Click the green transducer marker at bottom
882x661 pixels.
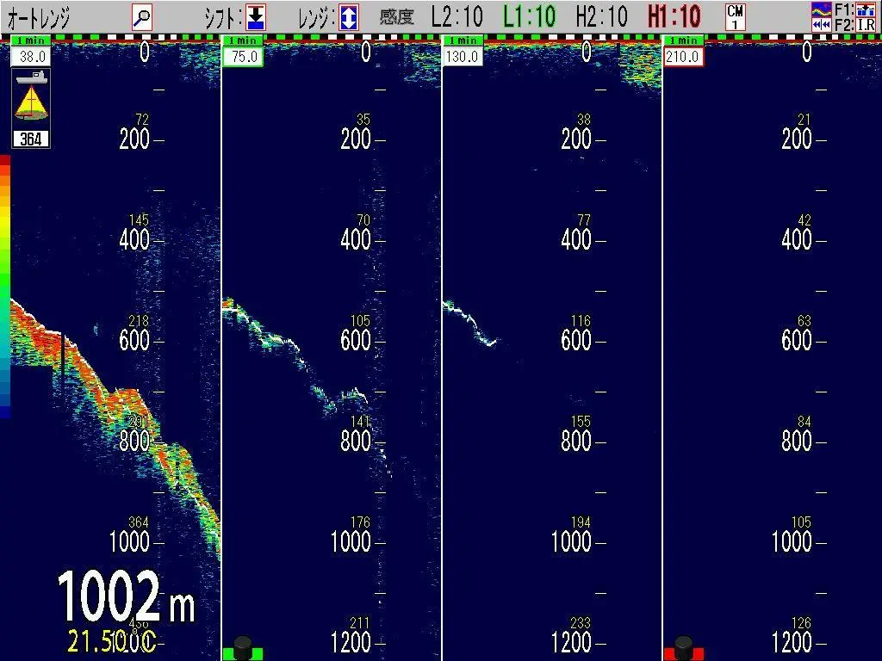242,648
